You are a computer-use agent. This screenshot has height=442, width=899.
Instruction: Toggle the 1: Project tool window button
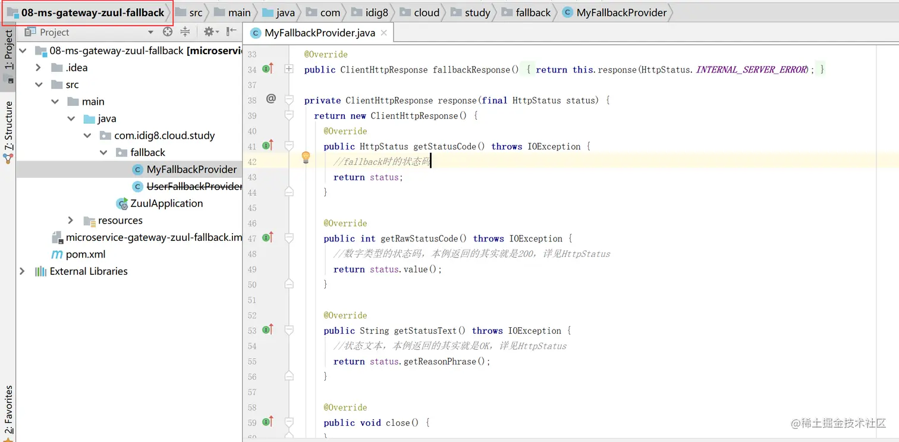coord(8,57)
